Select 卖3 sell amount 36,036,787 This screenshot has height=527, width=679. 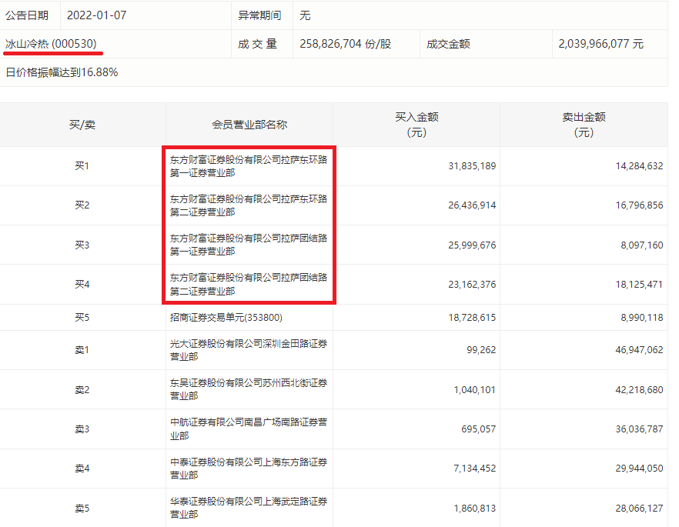point(639,429)
